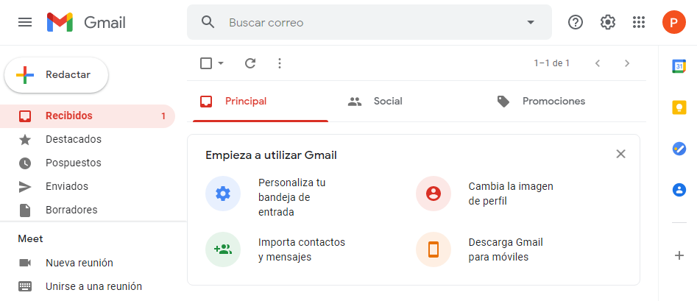Click Descarga Gmail para móviles
This screenshot has width=697, height=301.
tap(506, 249)
